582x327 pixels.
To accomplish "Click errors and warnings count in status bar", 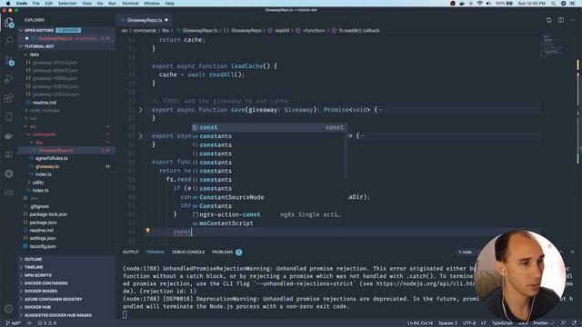I will coord(46,323).
